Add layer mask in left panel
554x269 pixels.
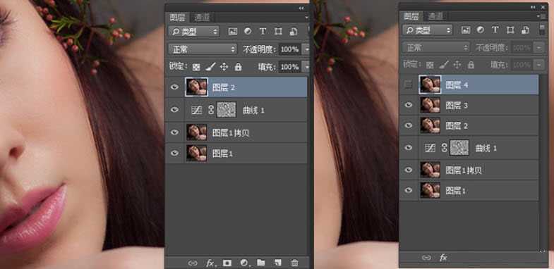tap(227, 263)
